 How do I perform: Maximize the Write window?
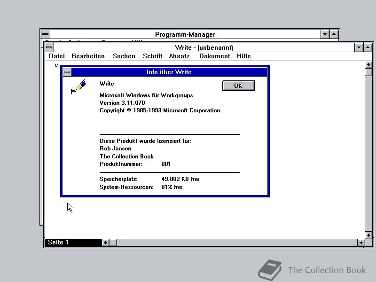(368, 47)
